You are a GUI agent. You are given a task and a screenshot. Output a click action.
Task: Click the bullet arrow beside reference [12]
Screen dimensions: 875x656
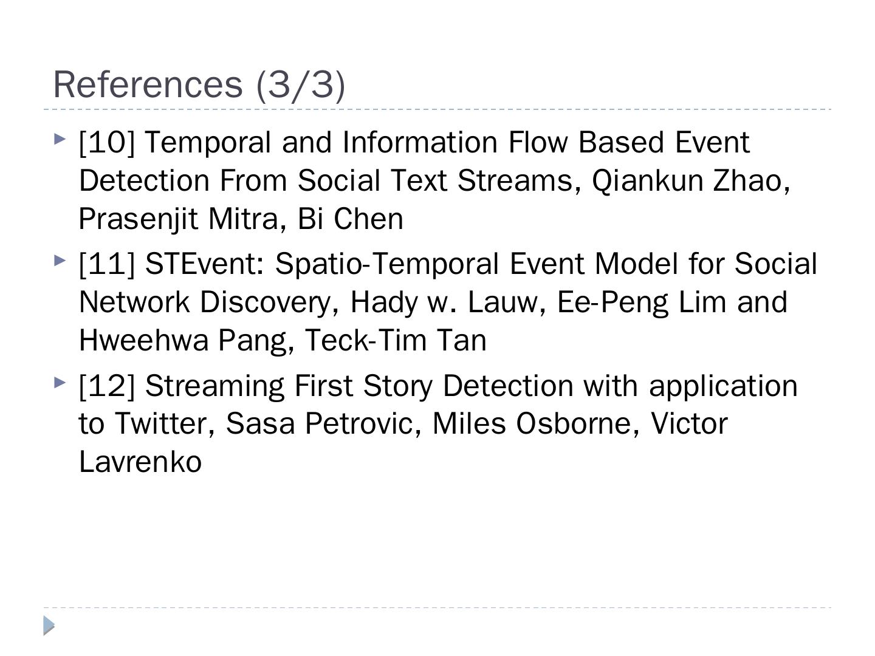click(59, 383)
